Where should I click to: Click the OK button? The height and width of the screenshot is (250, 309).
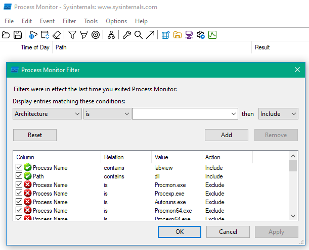pyautogui.click(x=180, y=232)
